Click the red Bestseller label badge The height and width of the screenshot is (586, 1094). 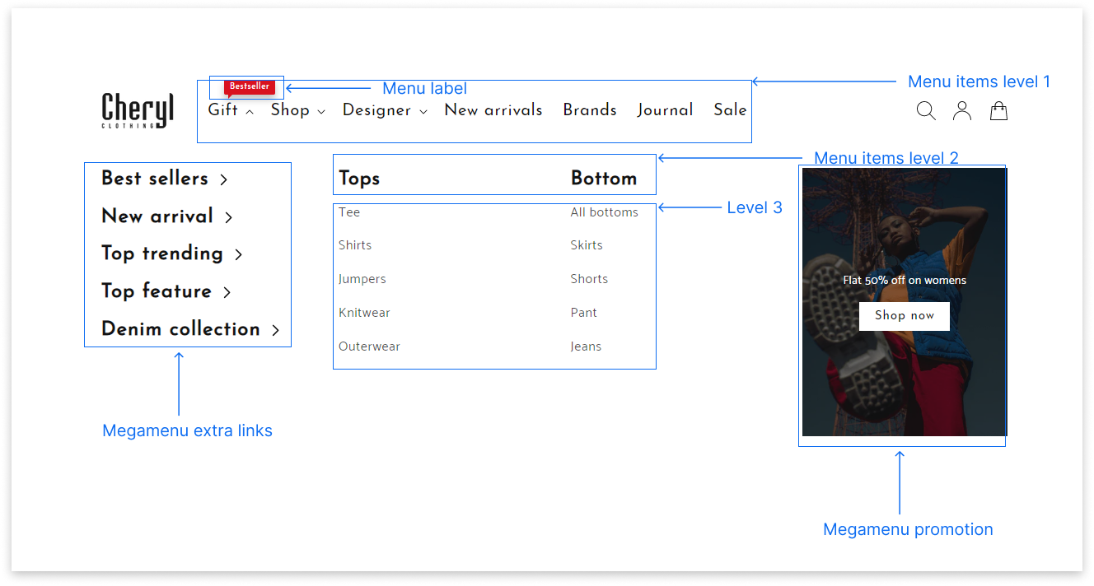pyautogui.click(x=249, y=87)
